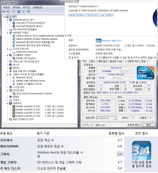Click the 모니터 monitor category icon
The width and height of the screenshot is (158, 173).
tap(11, 65)
